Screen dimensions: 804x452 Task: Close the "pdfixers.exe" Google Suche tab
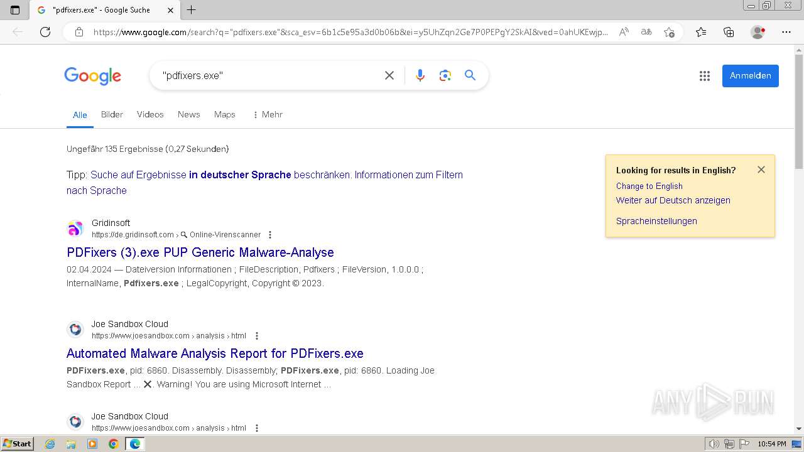pos(171,10)
